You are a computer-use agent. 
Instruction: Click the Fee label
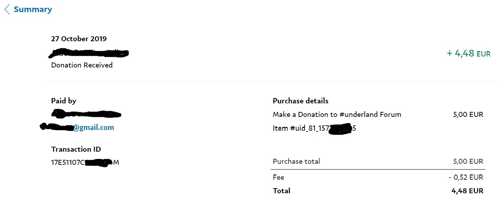click(x=278, y=177)
